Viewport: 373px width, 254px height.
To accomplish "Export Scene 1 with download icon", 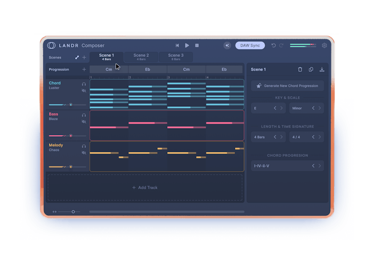I will coord(322,69).
